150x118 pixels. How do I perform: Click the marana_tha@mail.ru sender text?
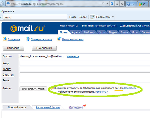(49, 56)
